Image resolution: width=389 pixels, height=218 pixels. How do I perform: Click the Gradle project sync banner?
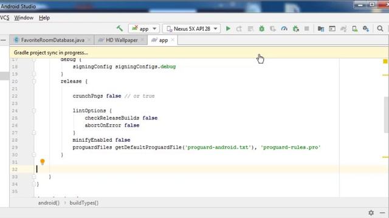(199, 53)
